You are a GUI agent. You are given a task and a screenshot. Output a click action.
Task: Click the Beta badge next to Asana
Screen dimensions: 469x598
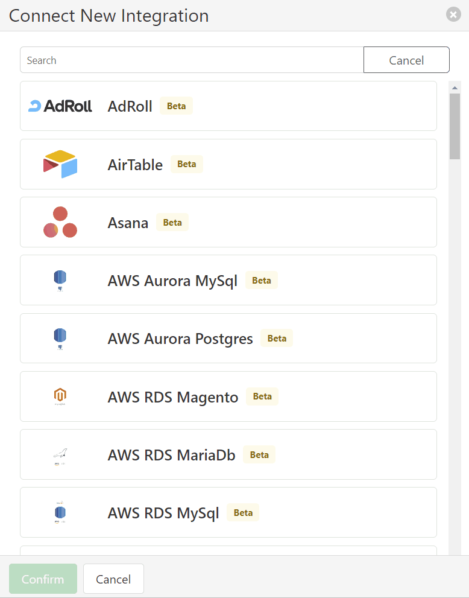(x=172, y=222)
